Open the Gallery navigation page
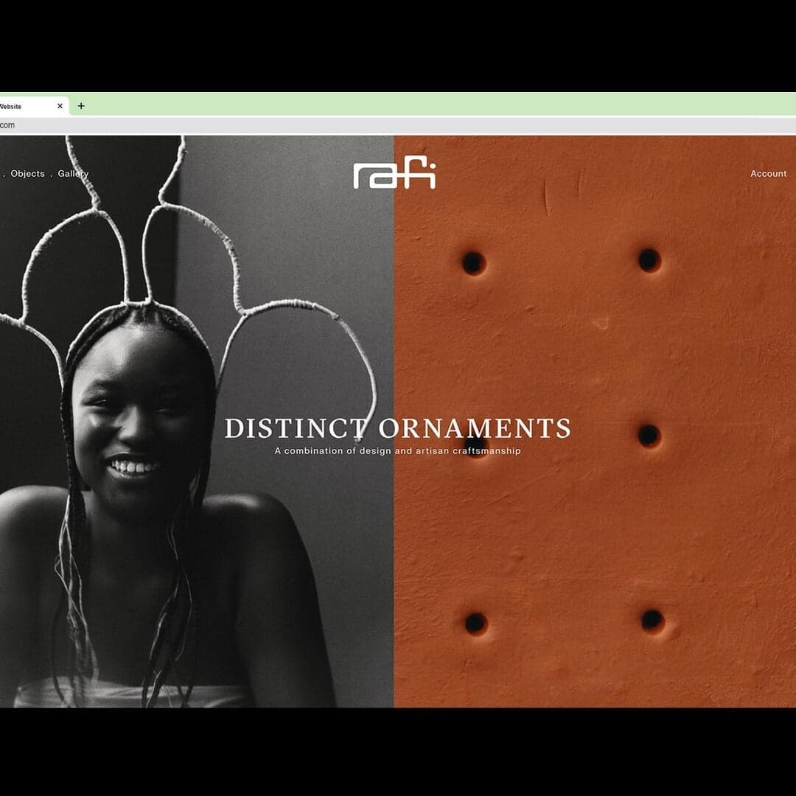The height and width of the screenshot is (796, 796). tap(73, 174)
